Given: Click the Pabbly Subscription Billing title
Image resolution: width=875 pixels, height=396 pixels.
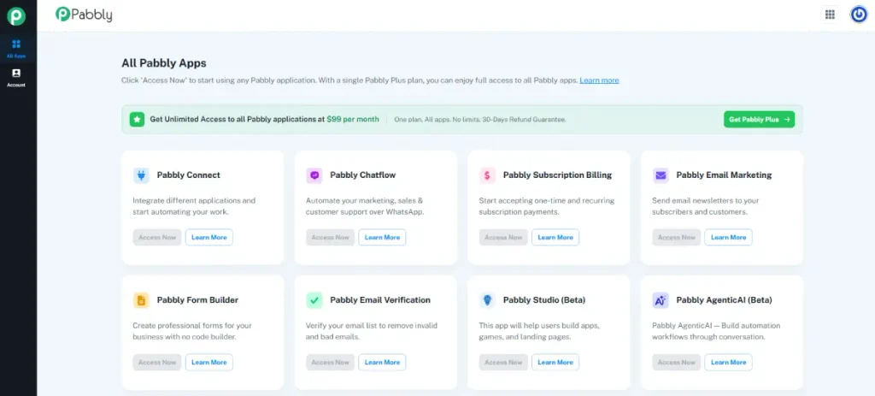Looking at the screenshot, I should pyautogui.click(x=557, y=175).
